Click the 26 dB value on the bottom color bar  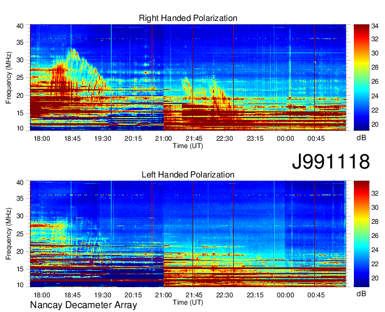(x=375, y=236)
